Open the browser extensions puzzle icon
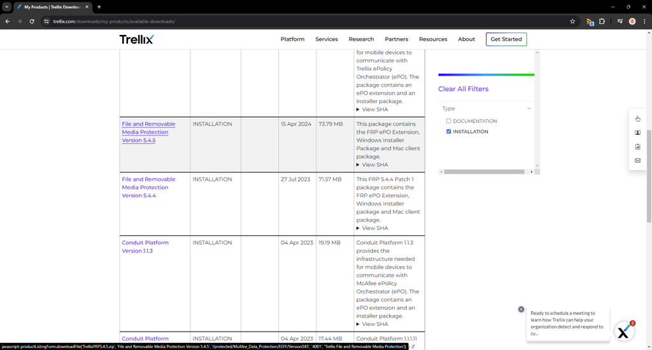 pyautogui.click(x=602, y=22)
